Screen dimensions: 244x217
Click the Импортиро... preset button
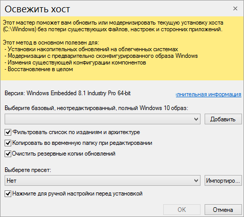223,180
